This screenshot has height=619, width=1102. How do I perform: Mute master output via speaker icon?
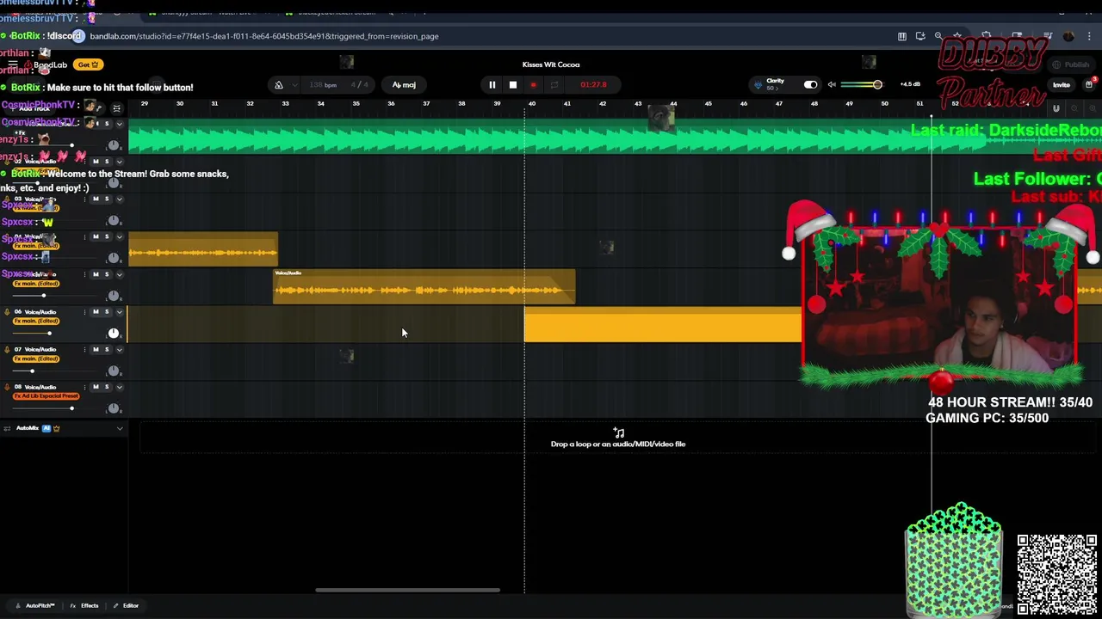(x=832, y=84)
